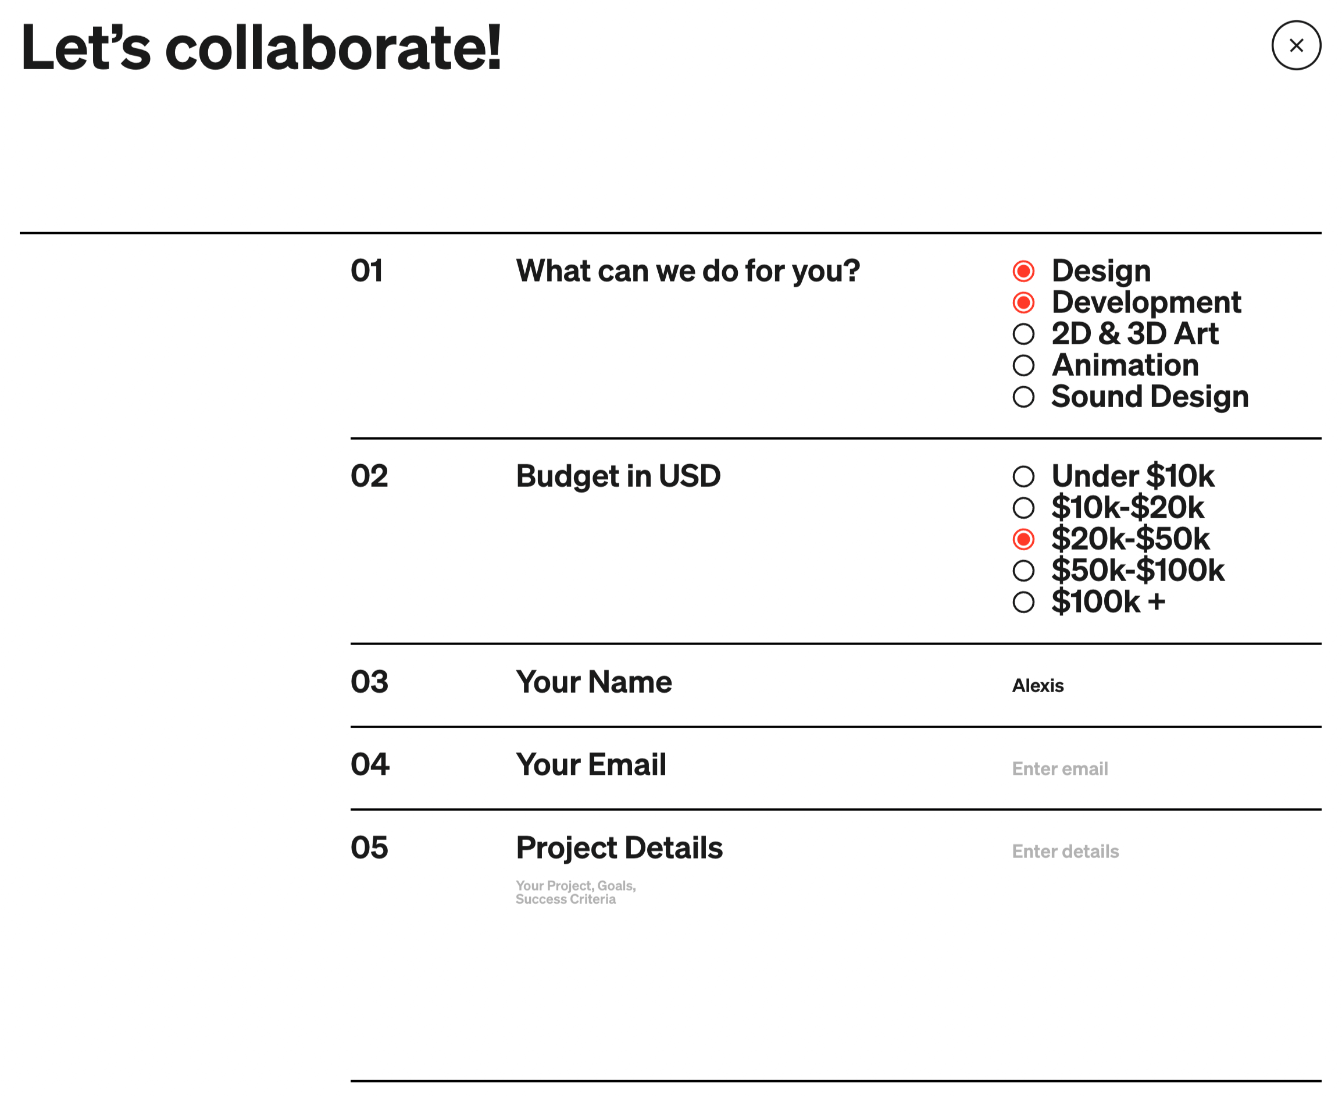This screenshot has height=1097, width=1342.
Task: Click the Budget in USD heading
Action: (x=618, y=476)
